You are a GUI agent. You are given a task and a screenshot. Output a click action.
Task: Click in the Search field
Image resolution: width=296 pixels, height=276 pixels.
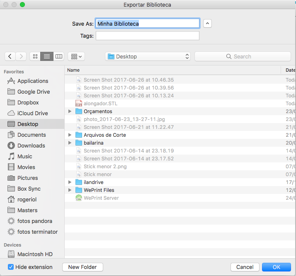[x=243, y=56]
